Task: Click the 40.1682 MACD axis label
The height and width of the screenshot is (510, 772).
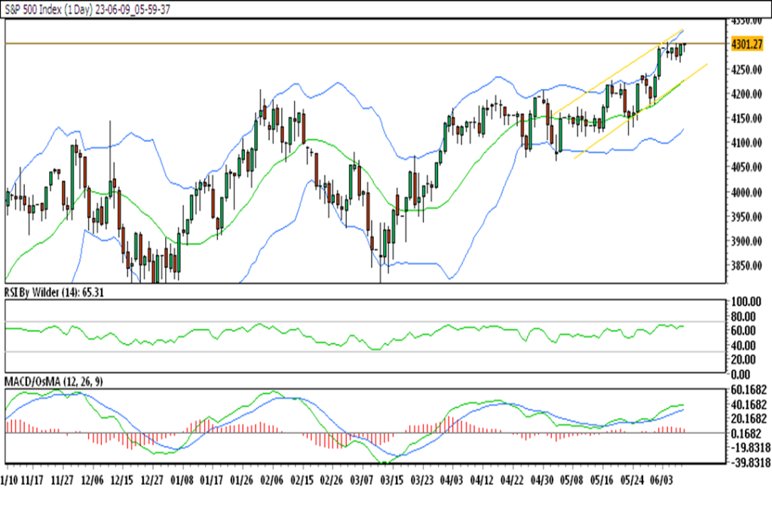Action: tap(749, 405)
